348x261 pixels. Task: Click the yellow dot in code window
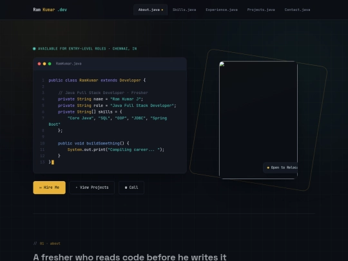44,64
